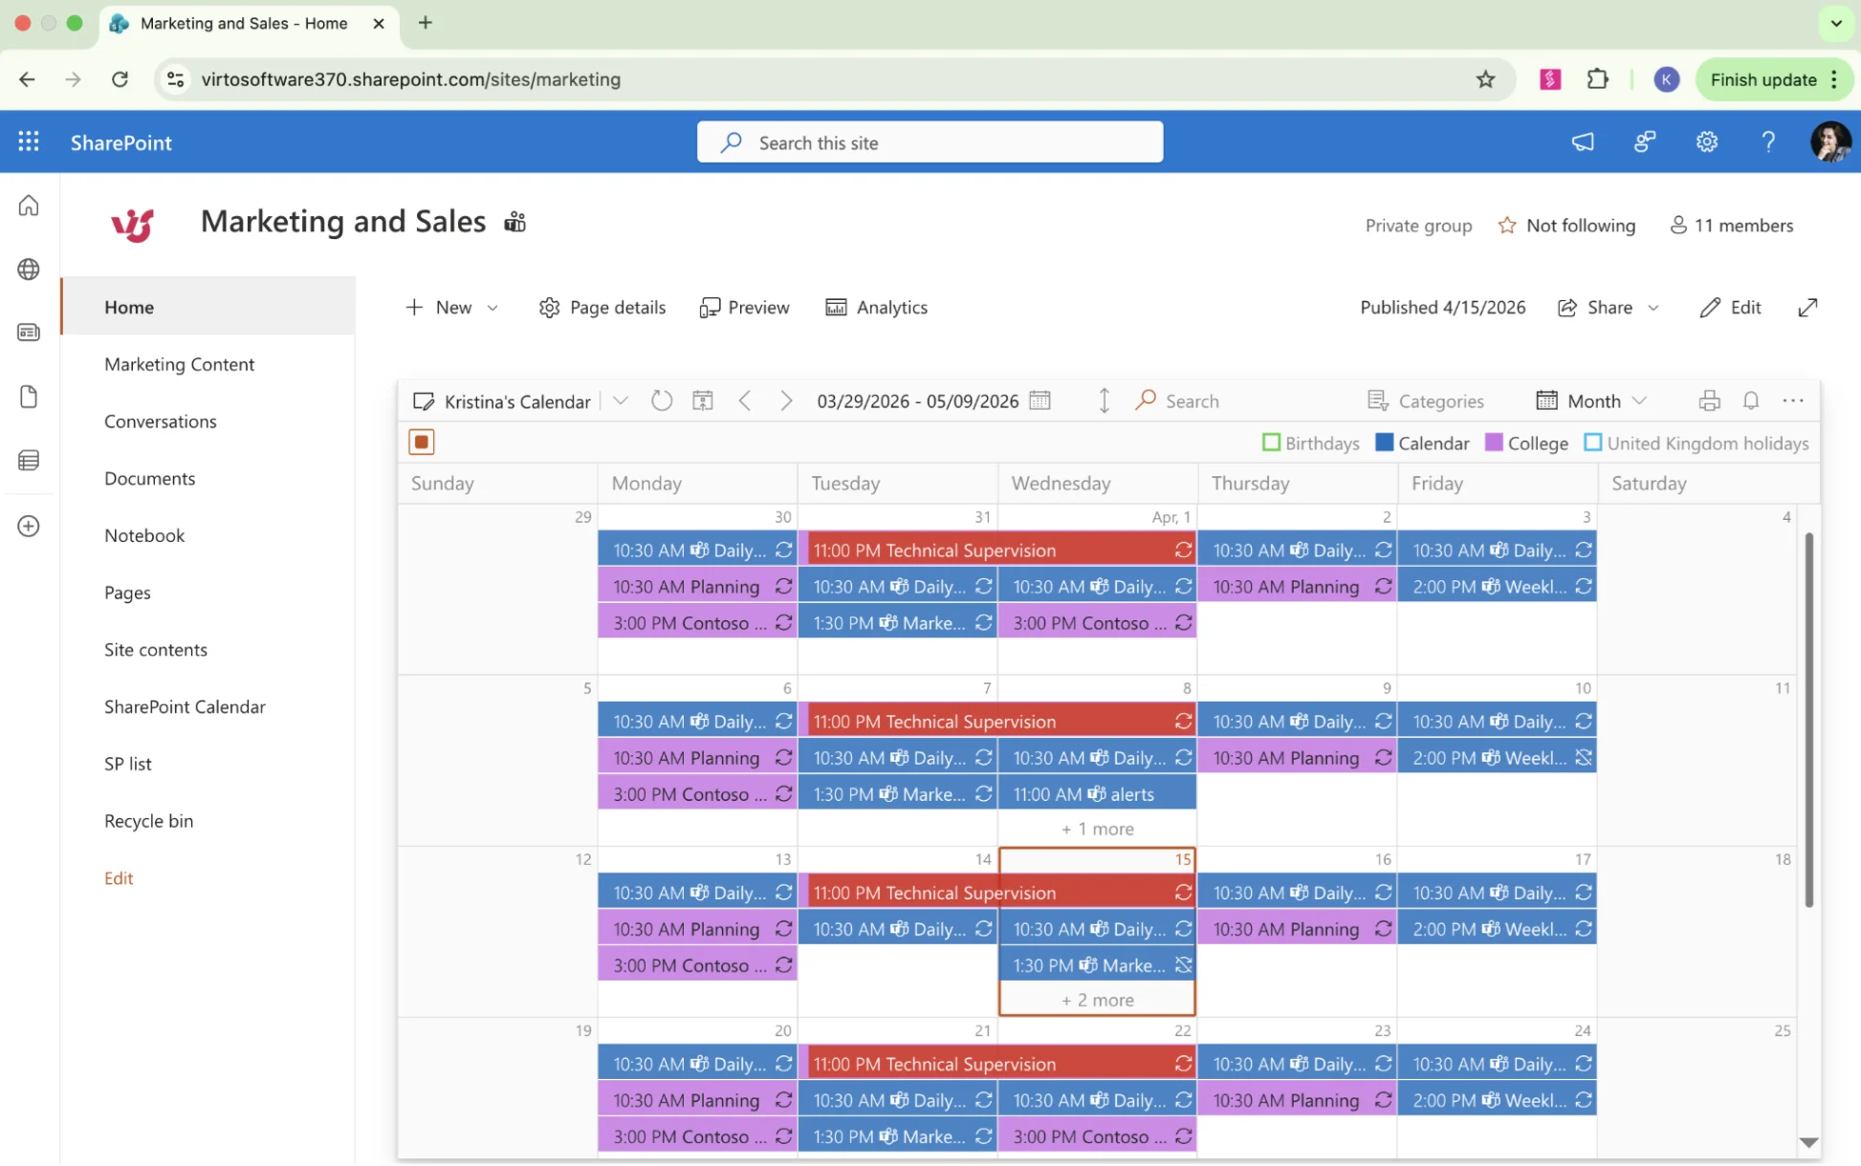Open Conversations navigation item

tap(161, 421)
